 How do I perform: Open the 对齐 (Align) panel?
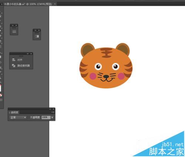[17, 60]
